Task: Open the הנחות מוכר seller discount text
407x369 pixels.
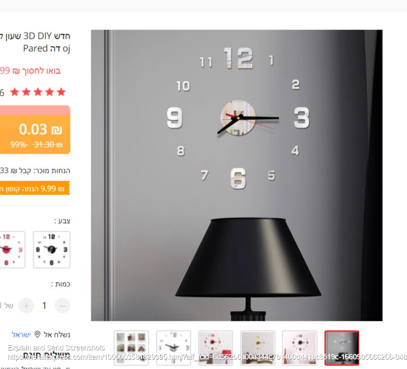Action: pyautogui.click(x=35, y=170)
